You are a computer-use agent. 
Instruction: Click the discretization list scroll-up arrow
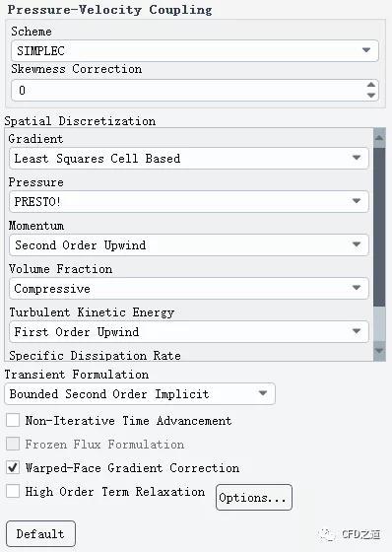(x=379, y=138)
